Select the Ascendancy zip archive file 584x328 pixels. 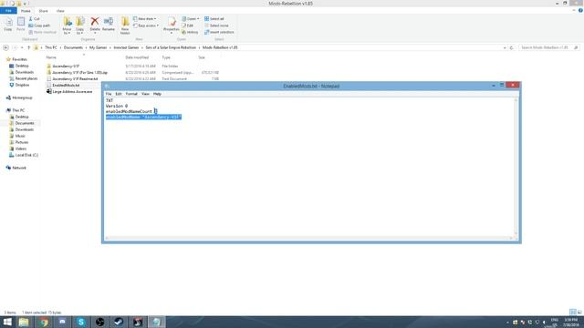click(79, 73)
